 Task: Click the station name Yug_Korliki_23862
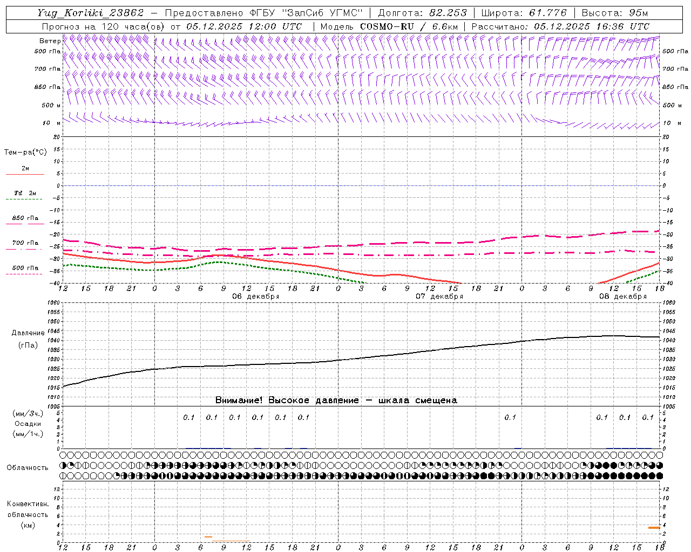[x=91, y=13]
